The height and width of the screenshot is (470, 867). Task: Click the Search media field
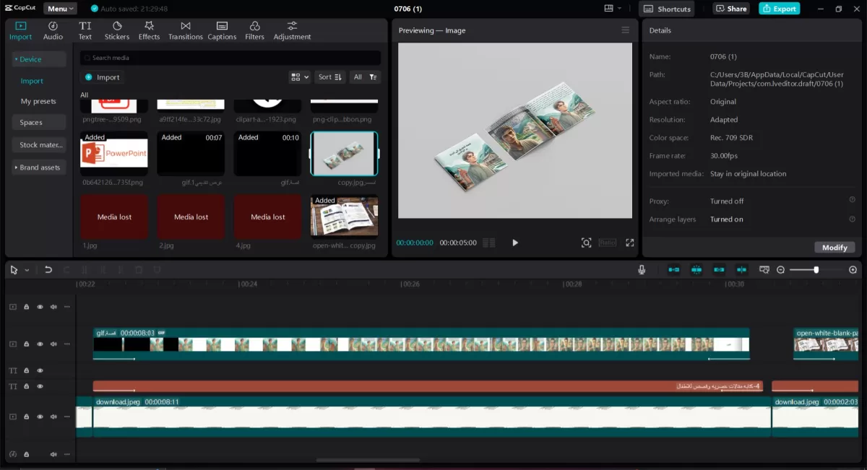click(230, 58)
